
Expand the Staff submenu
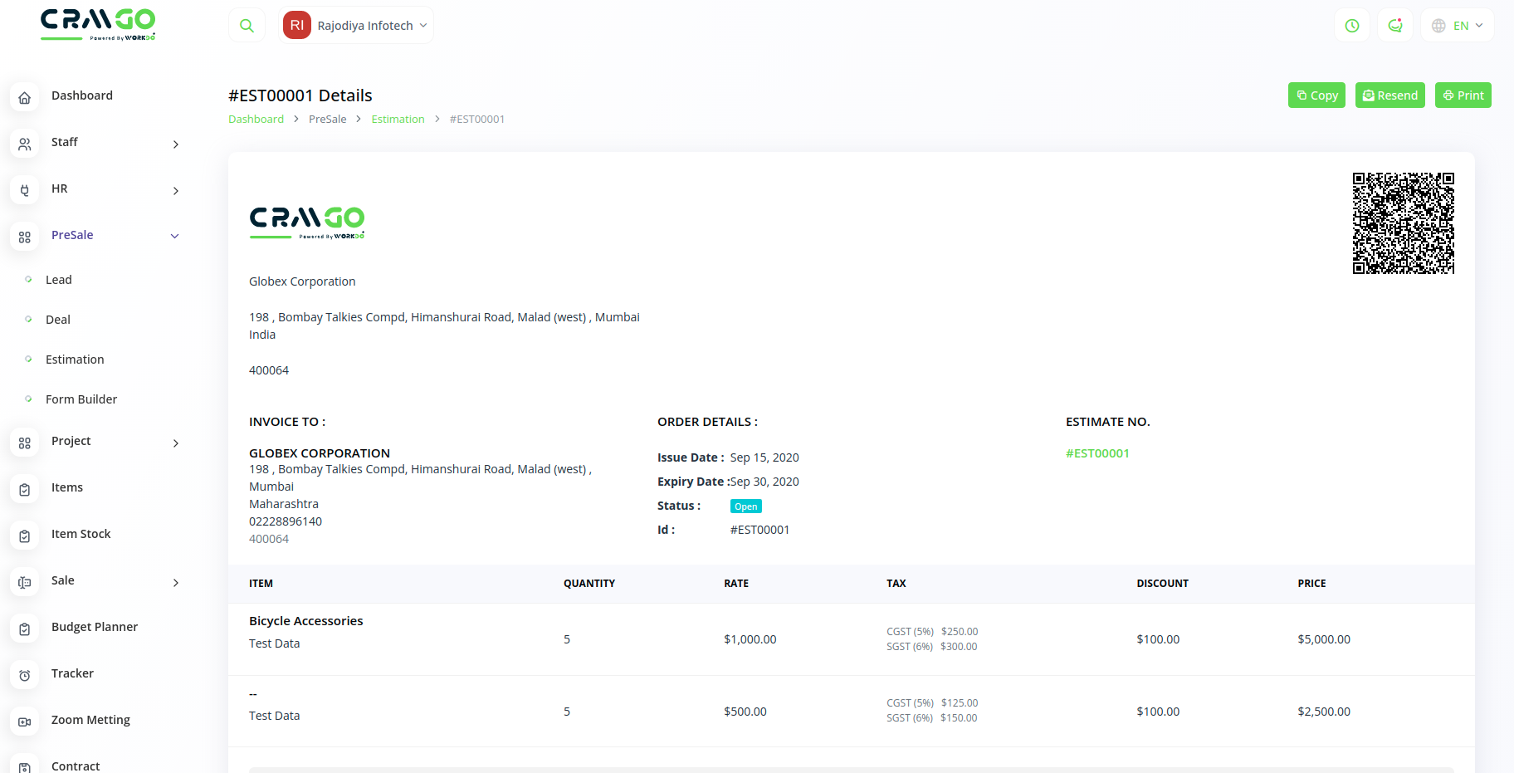[x=175, y=144]
